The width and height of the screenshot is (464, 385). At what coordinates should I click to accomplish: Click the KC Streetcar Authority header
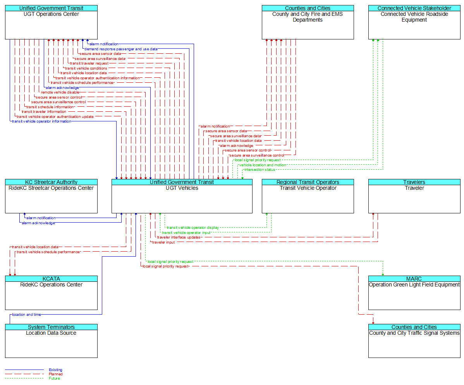(51, 182)
